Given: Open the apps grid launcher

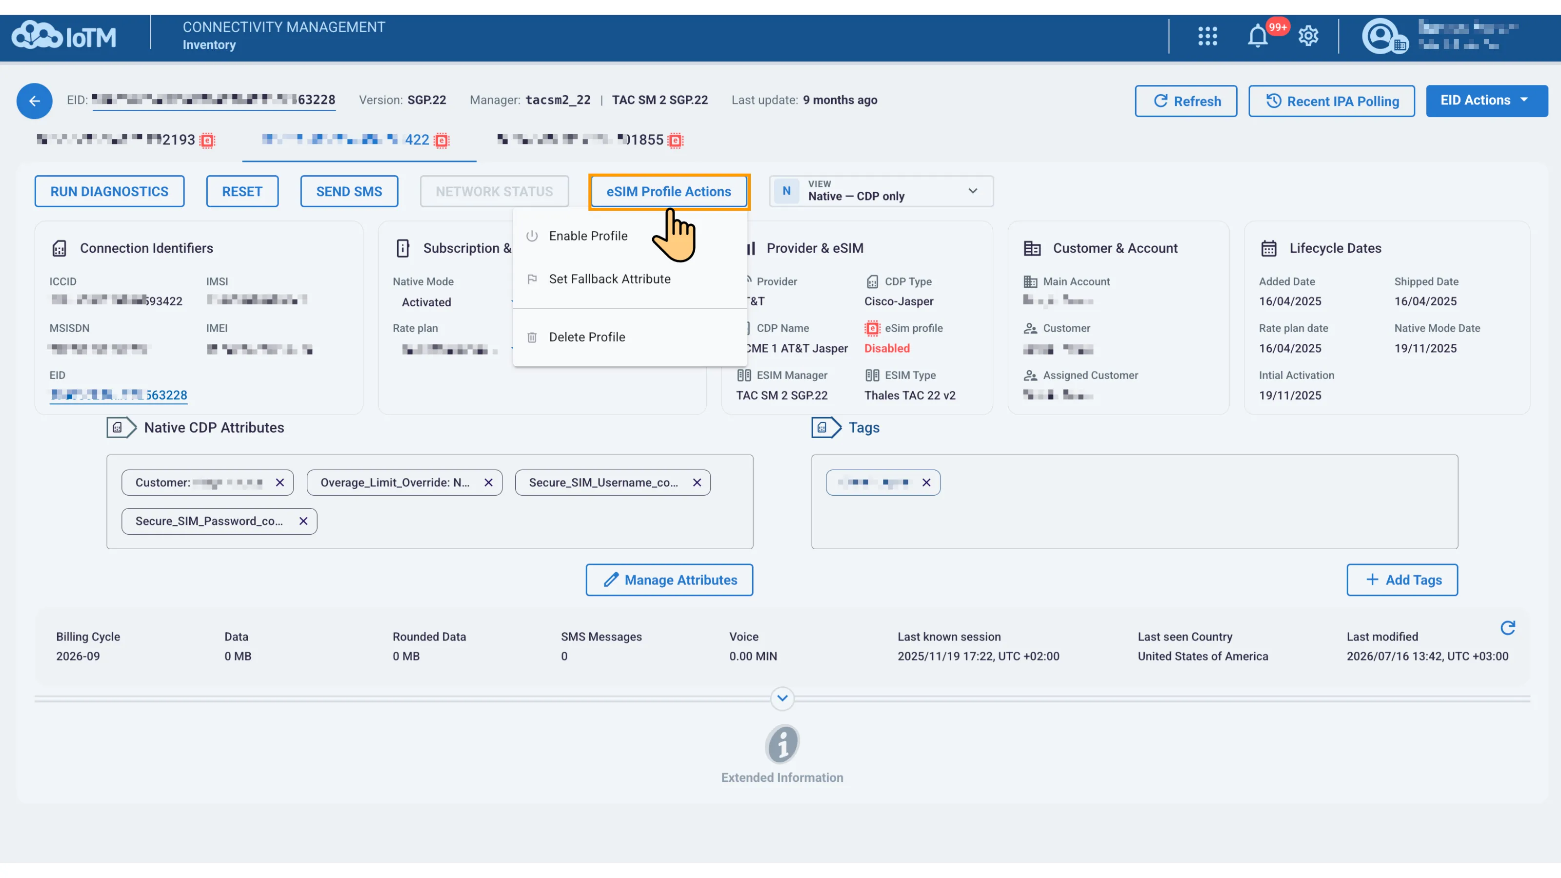Looking at the screenshot, I should pos(1207,37).
